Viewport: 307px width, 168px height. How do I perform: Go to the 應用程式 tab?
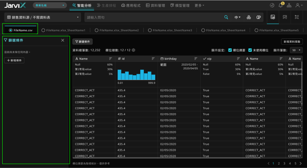coord(131,6)
